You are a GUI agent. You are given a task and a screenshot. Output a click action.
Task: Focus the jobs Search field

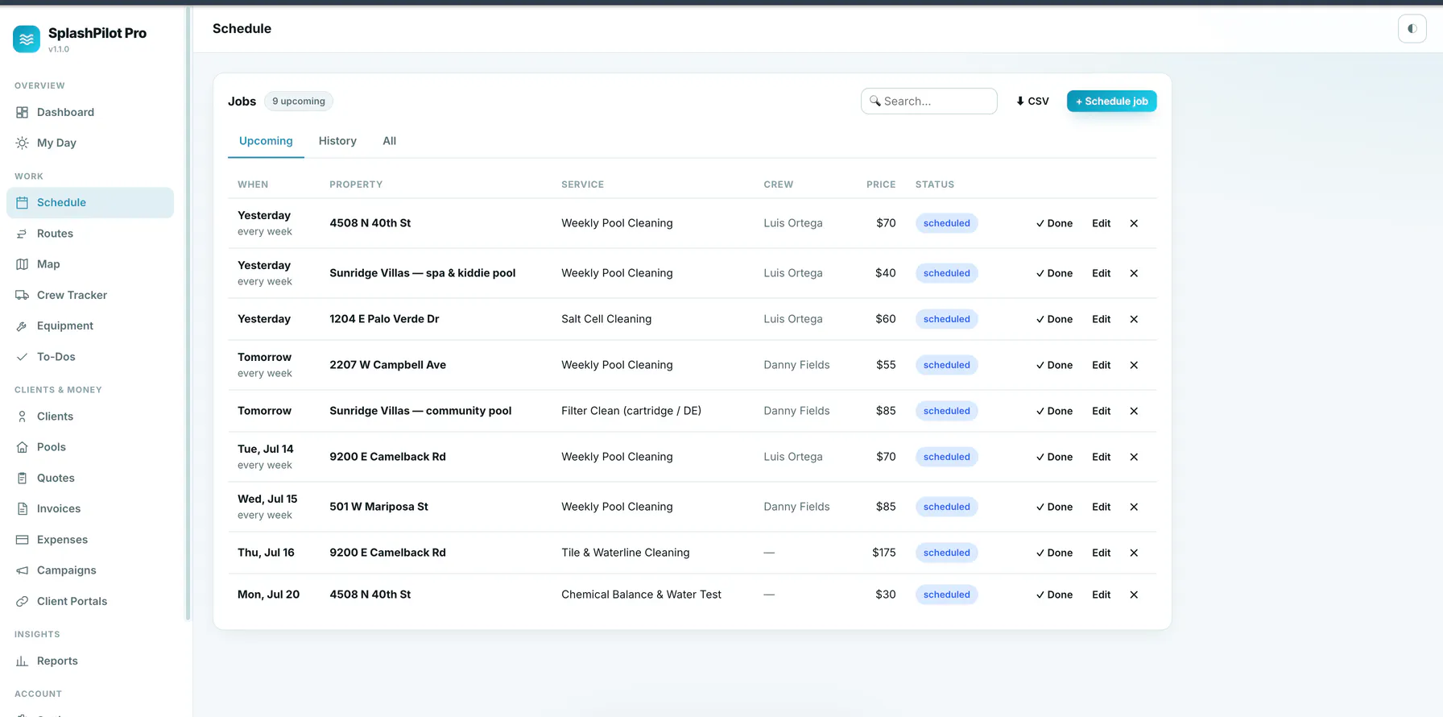[x=928, y=102]
